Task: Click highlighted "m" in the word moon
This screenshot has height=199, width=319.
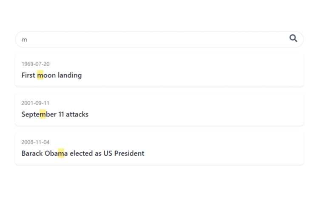Action: (40, 75)
